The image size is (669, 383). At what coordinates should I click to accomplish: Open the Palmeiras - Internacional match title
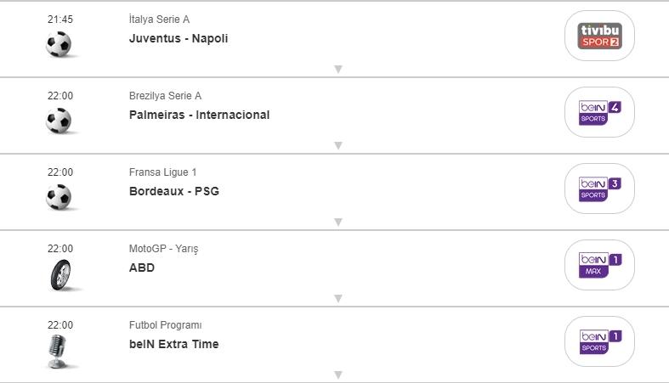(199, 115)
